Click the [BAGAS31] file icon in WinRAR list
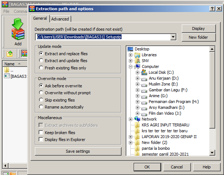 click(7, 76)
